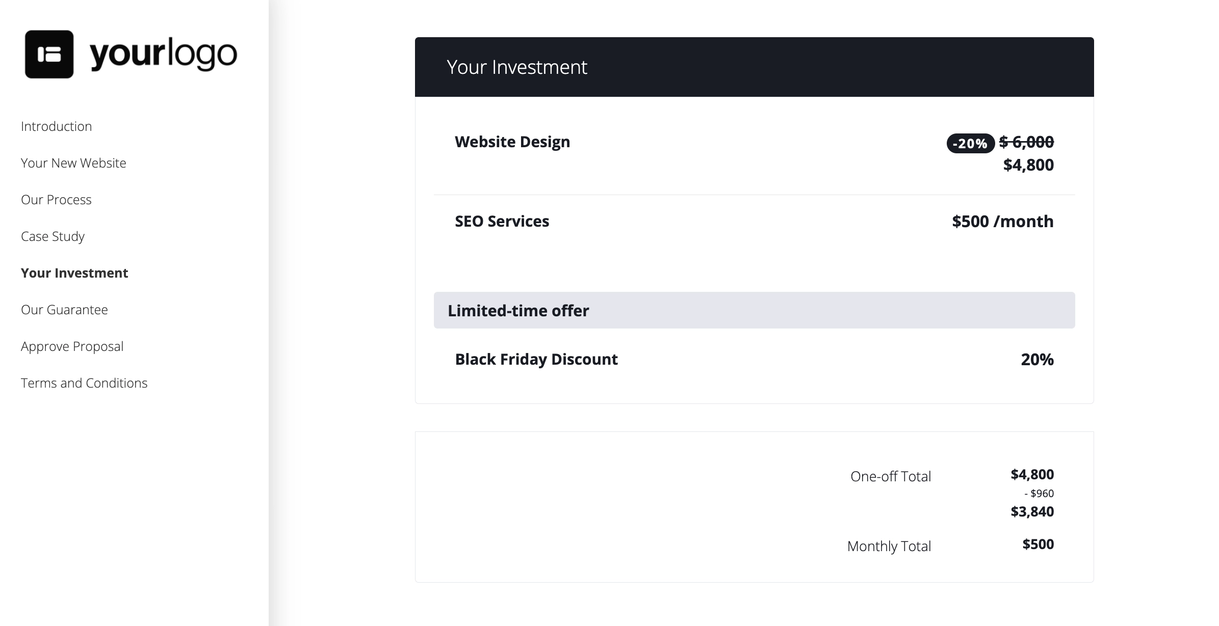Select Your Investment in sidebar

[x=74, y=273]
